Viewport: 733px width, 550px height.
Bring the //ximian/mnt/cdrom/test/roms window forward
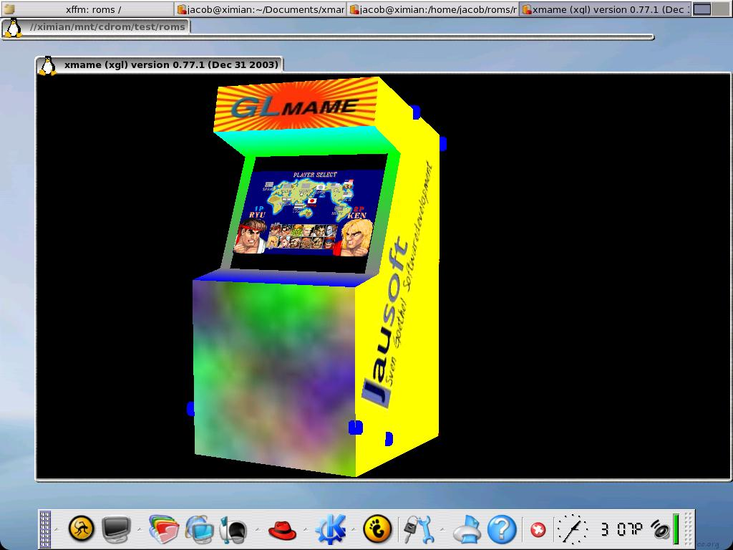[x=107, y=27]
